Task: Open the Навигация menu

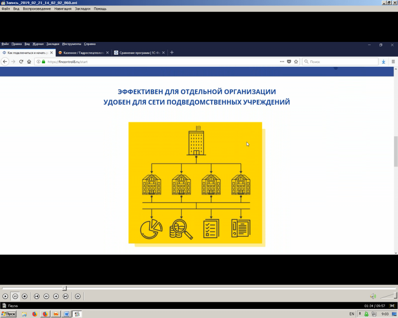Action: click(63, 9)
